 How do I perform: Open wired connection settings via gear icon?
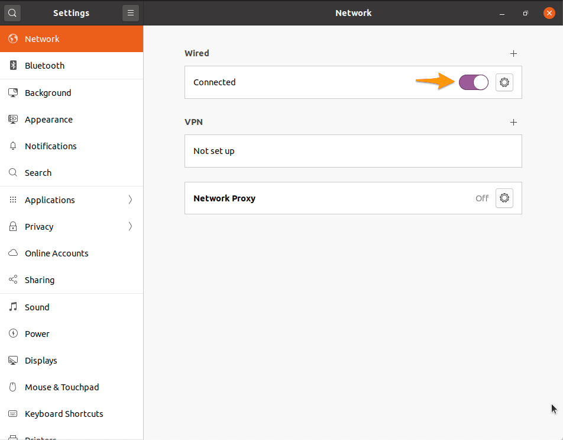(504, 82)
